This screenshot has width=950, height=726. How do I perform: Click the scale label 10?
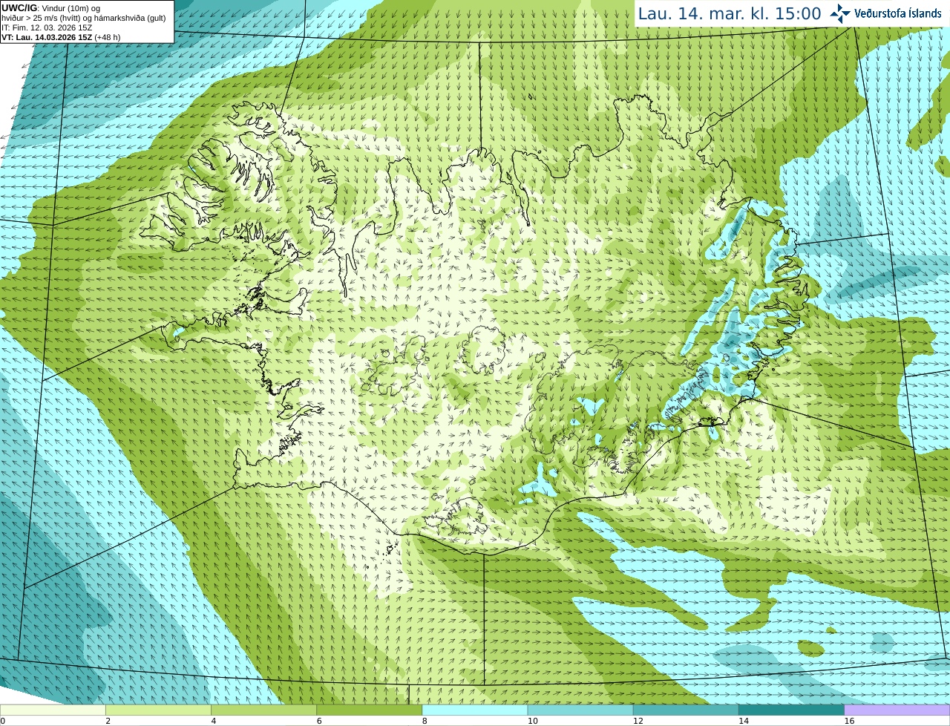[532, 721]
